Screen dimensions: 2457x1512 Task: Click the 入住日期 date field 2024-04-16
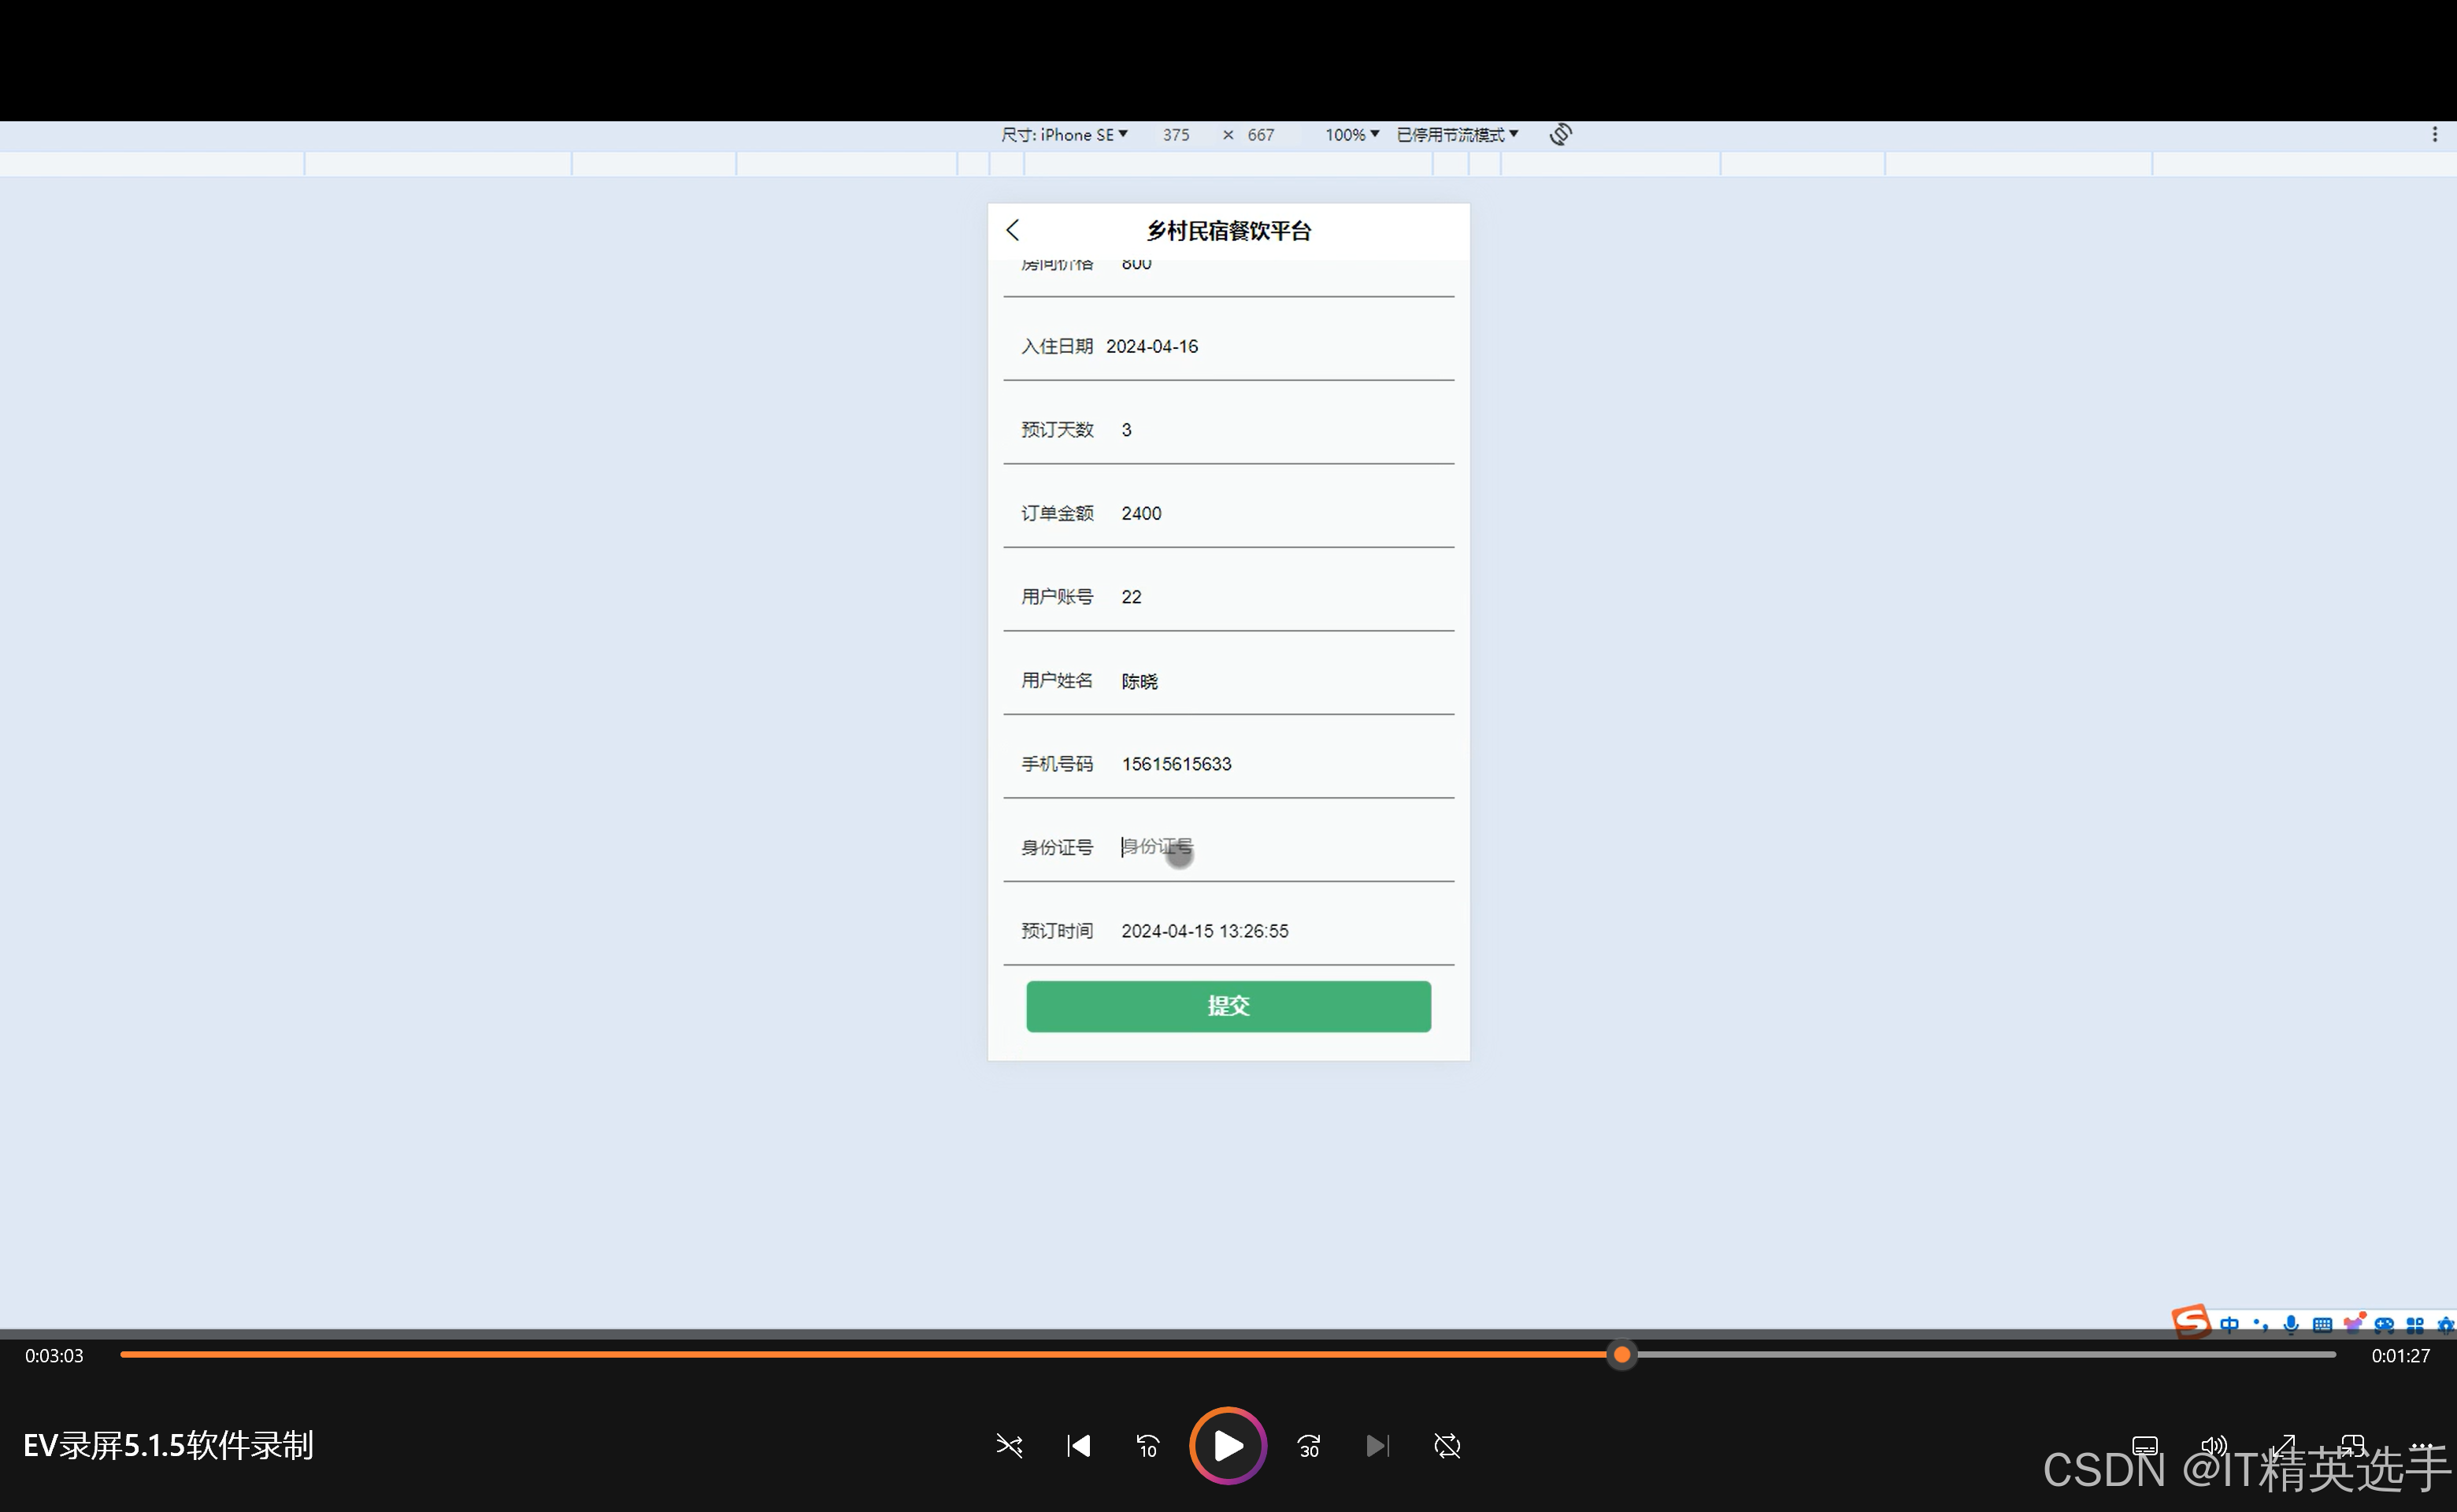tap(1152, 346)
